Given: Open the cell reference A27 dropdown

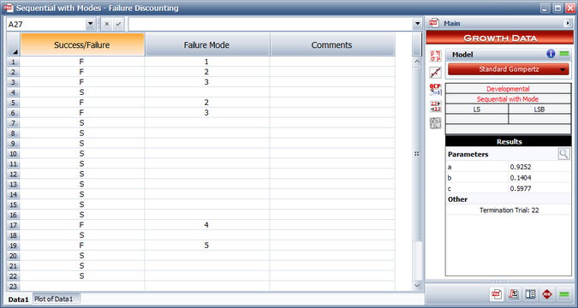Looking at the screenshot, I should 90,24.
